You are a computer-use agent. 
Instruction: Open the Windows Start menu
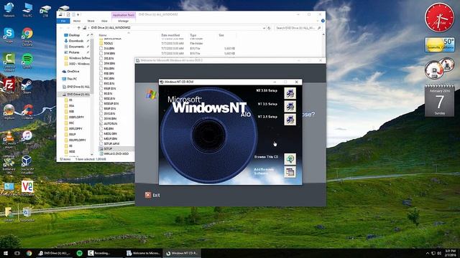point(6,253)
